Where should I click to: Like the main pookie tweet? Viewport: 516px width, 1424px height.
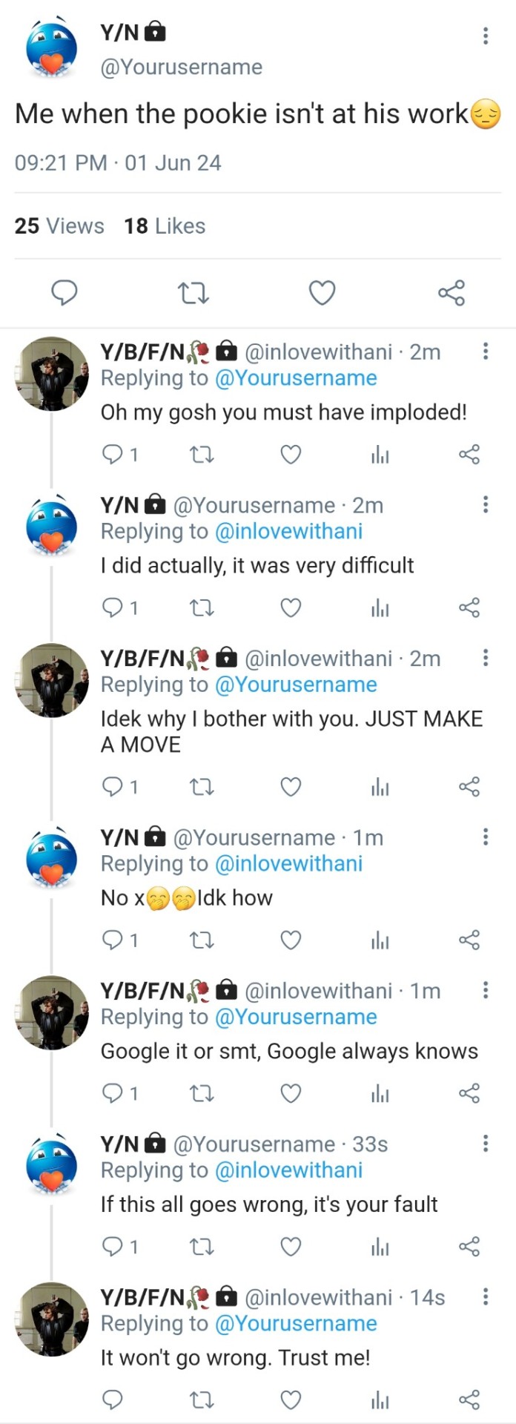[x=322, y=293]
